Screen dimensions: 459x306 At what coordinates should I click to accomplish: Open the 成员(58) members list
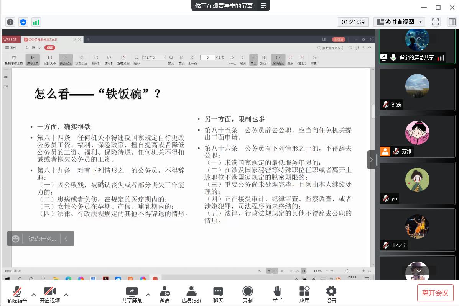(191, 294)
